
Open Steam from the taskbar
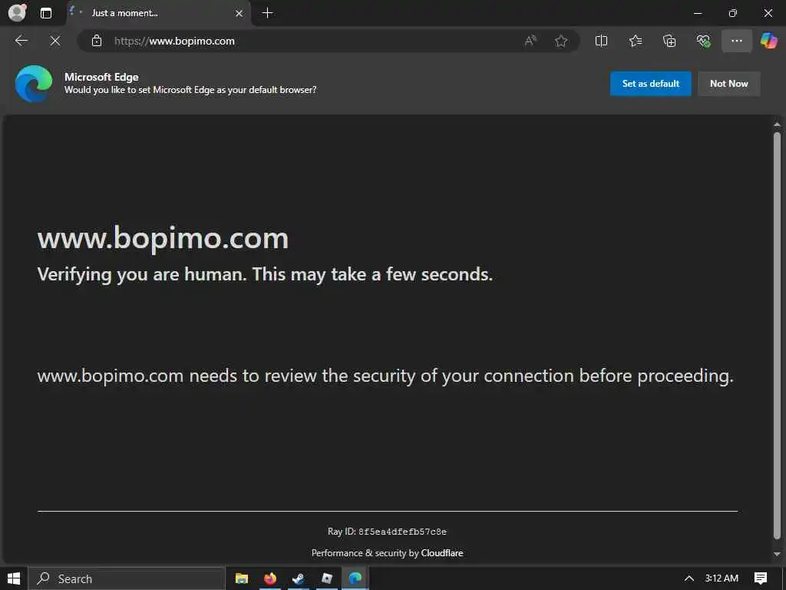click(x=299, y=578)
